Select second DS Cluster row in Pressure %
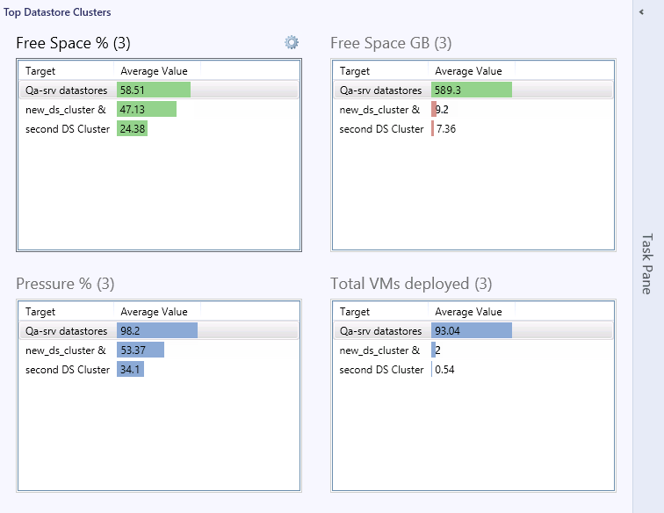Screen dimensions: 664x513 (x=159, y=370)
